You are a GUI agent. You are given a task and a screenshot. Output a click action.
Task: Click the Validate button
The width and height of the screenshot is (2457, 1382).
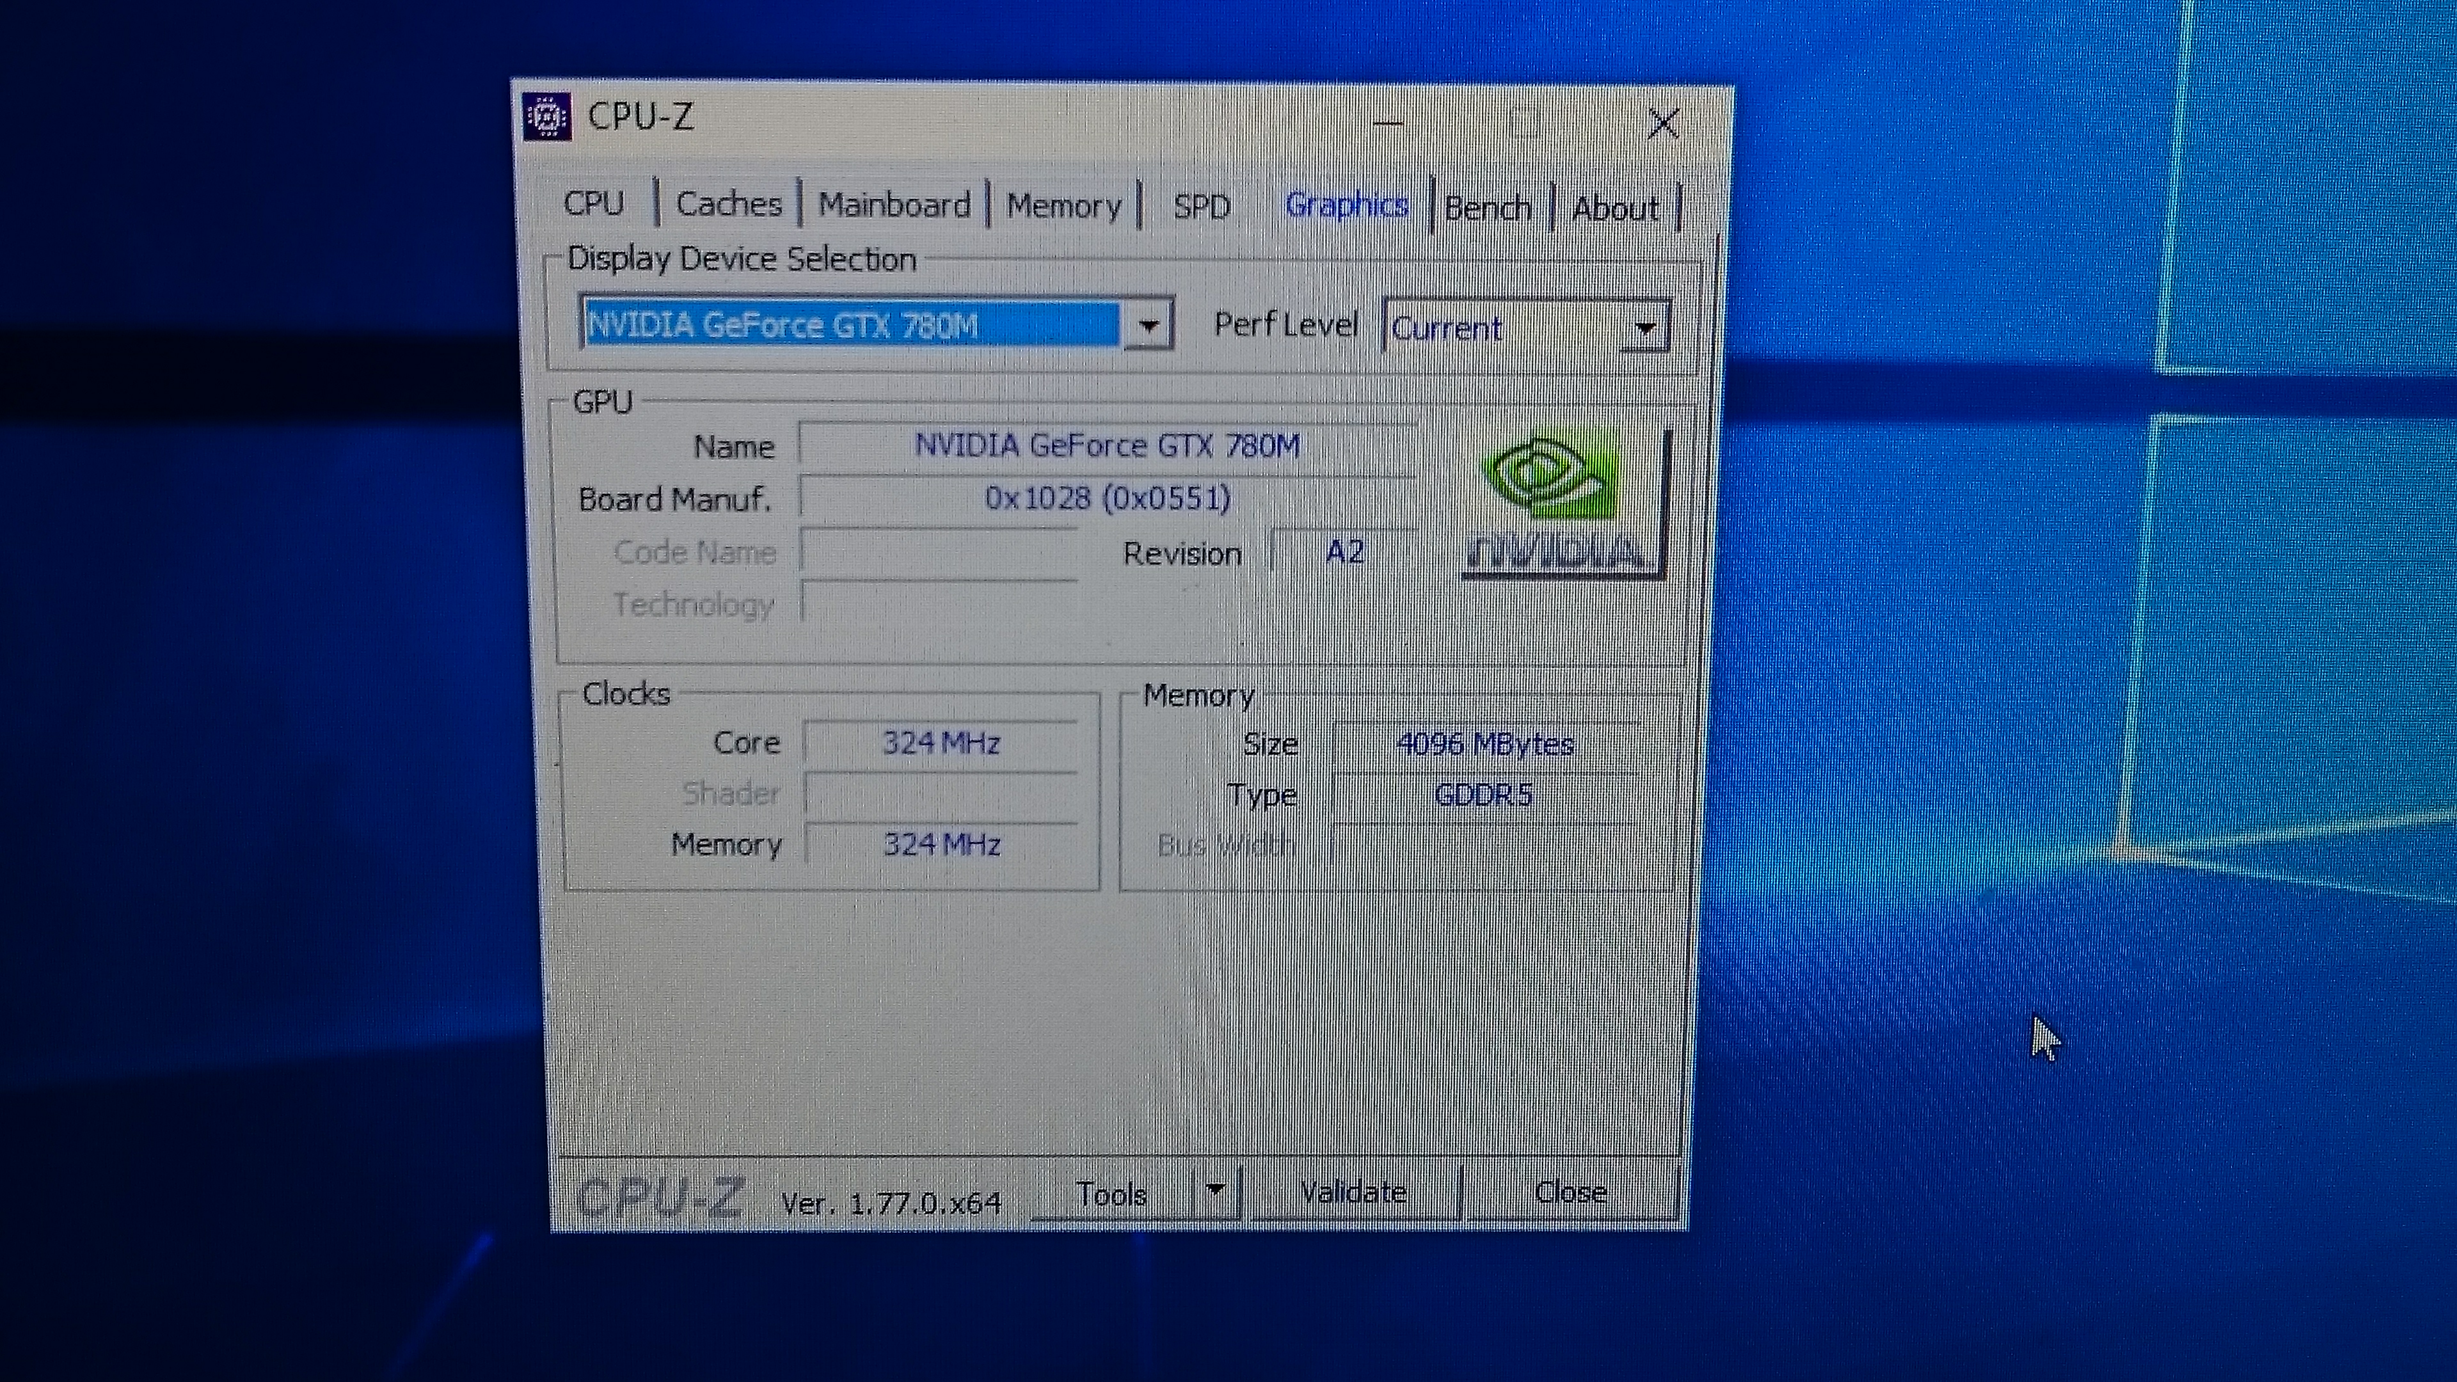point(1355,1192)
